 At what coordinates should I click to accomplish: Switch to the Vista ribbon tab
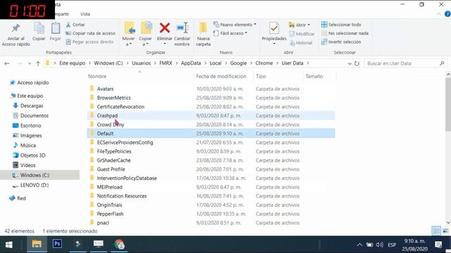85,14
